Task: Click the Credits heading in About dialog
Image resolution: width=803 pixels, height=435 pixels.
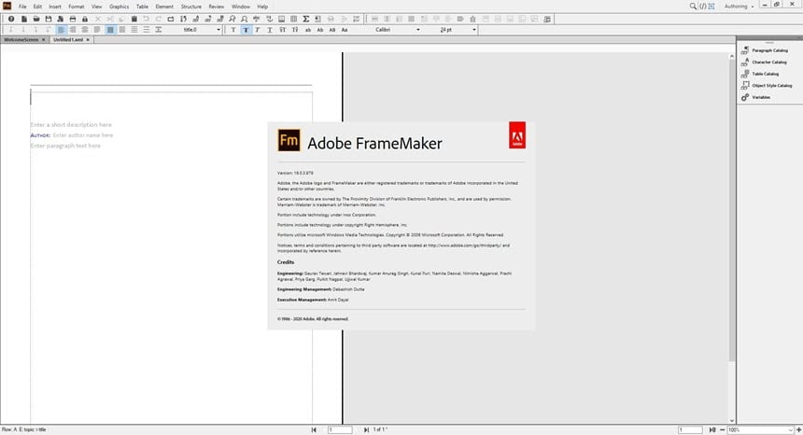Action: pos(286,262)
